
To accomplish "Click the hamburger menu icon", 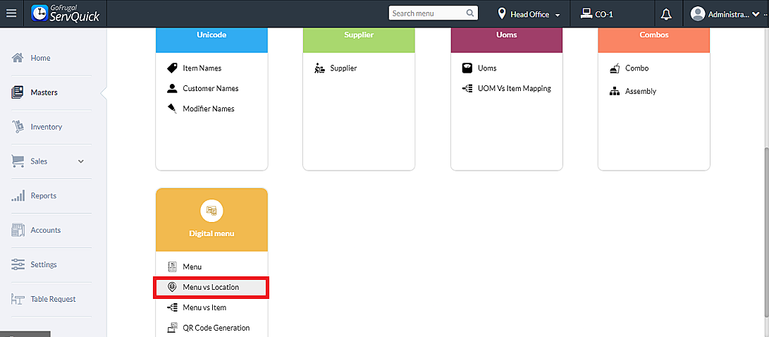I will pyautogui.click(x=11, y=13).
